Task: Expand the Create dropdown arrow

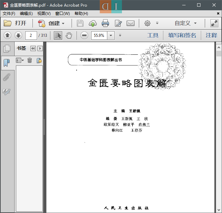Action: pyautogui.click(x=63, y=24)
